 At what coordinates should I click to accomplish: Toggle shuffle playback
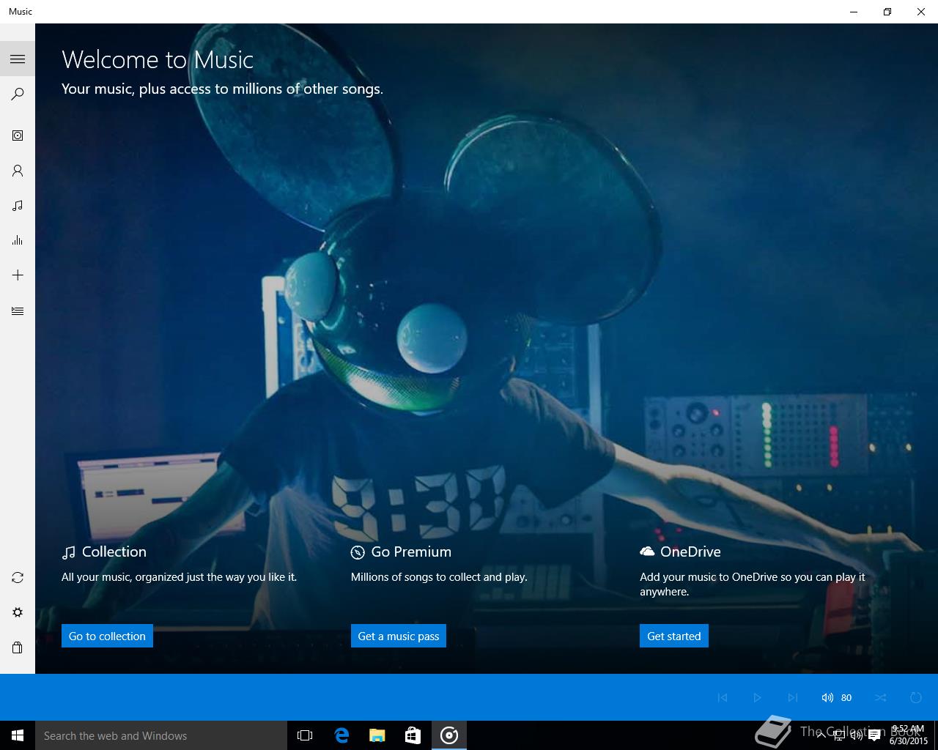click(881, 698)
